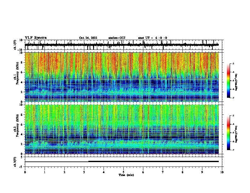This screenshot has height=193, width=250.
Task: Click the color scale bar beside ch.2 spectrogram
Action: coord(229,133)
